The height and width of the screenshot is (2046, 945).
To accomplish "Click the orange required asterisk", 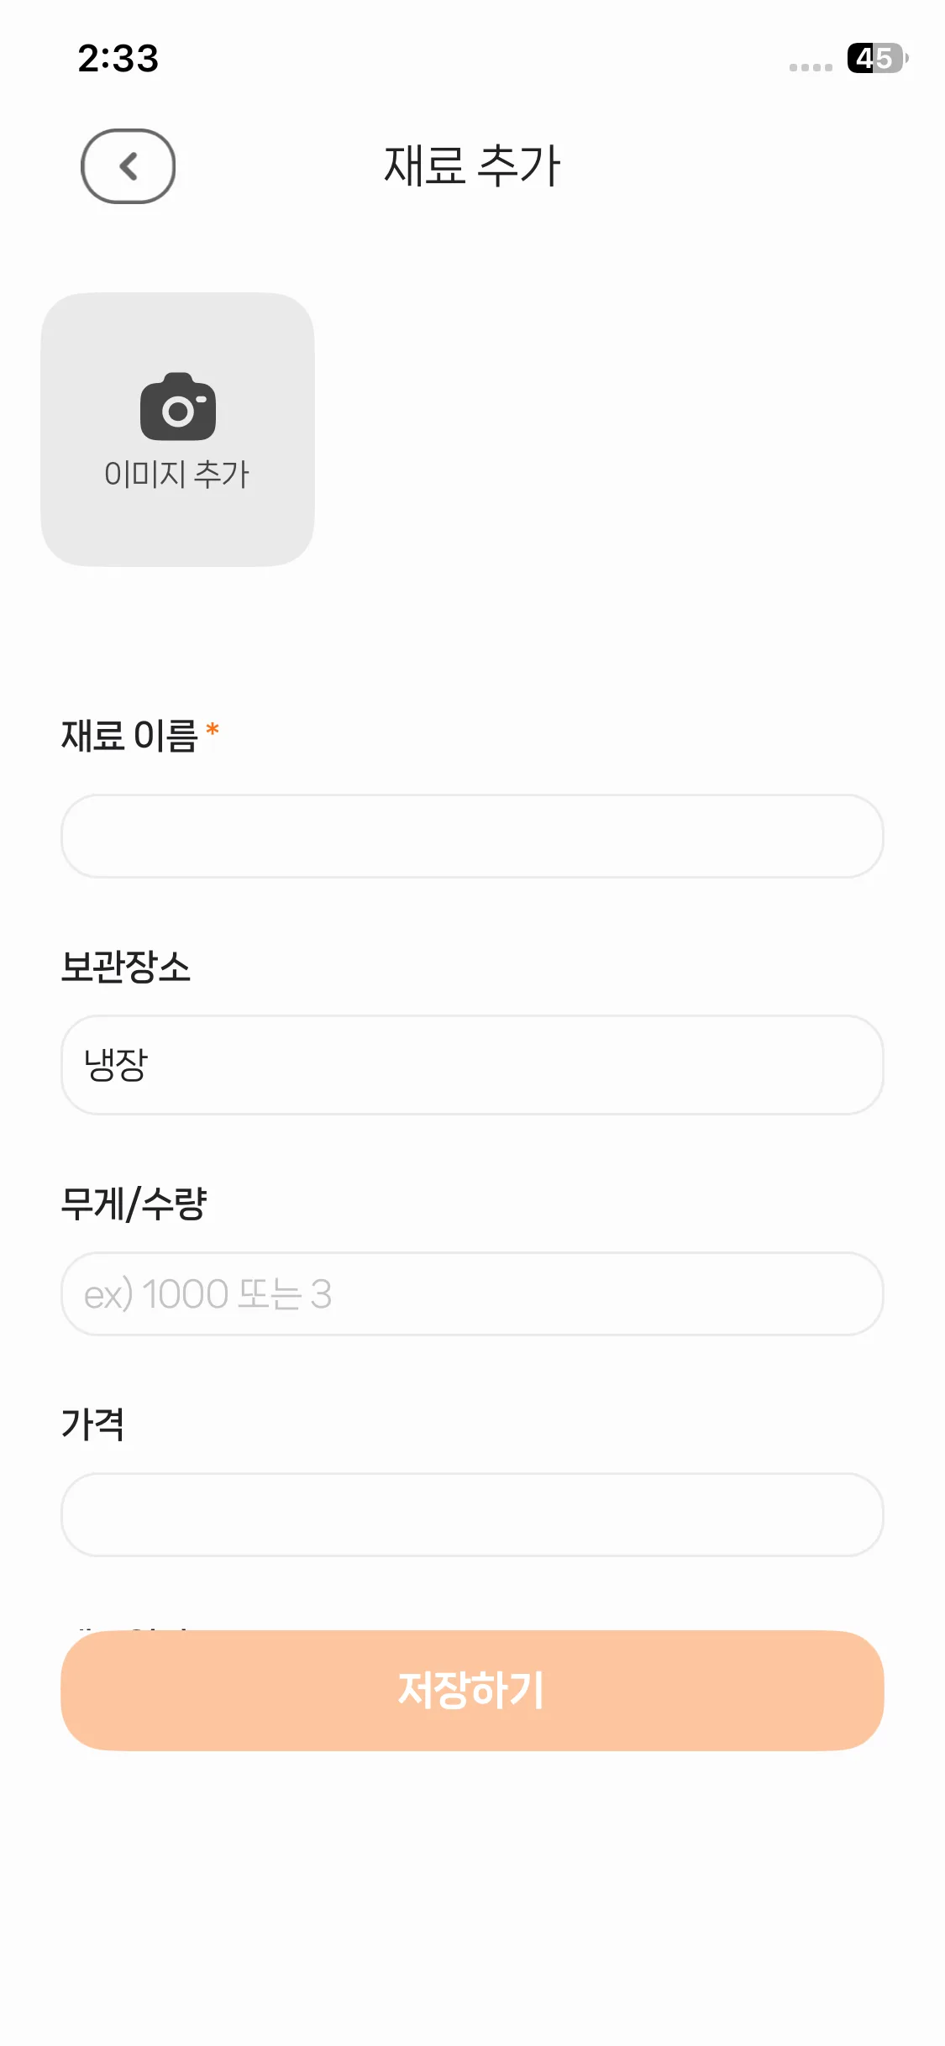I will (x=213, y=729).
